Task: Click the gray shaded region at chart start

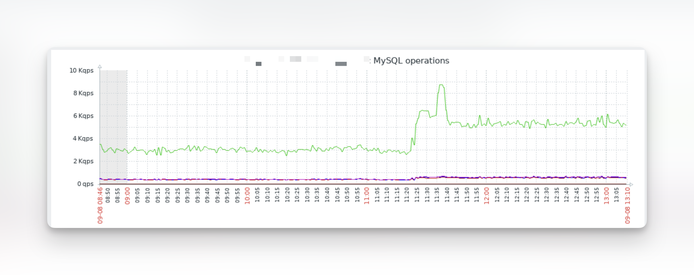Action: tap(113, 125)
